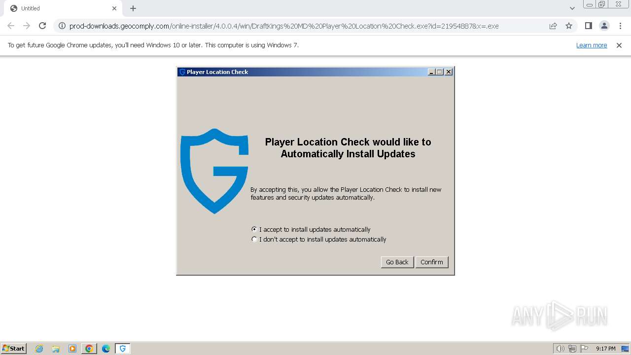Open Chrome three-dot menu
Screen dimensions: 631x355
620,26
